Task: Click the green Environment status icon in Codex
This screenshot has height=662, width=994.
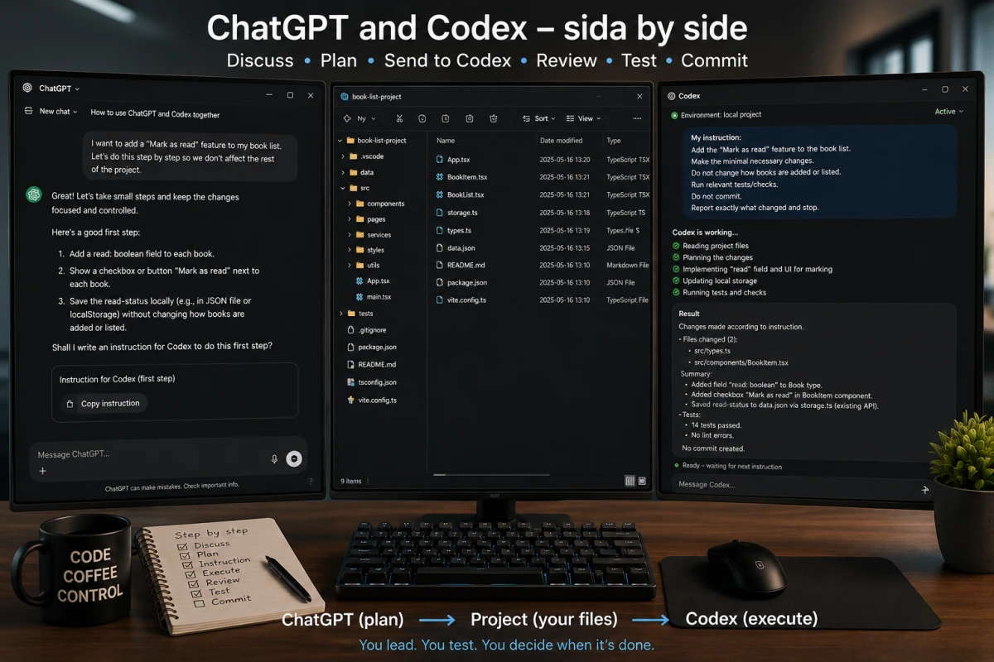Action: point(674,115)
